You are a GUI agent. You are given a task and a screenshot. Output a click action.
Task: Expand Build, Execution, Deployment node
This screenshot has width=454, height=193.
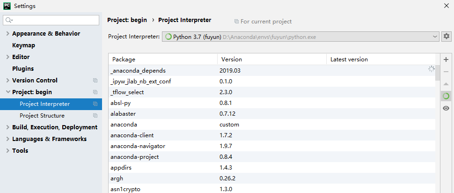(x=8, y=127)
